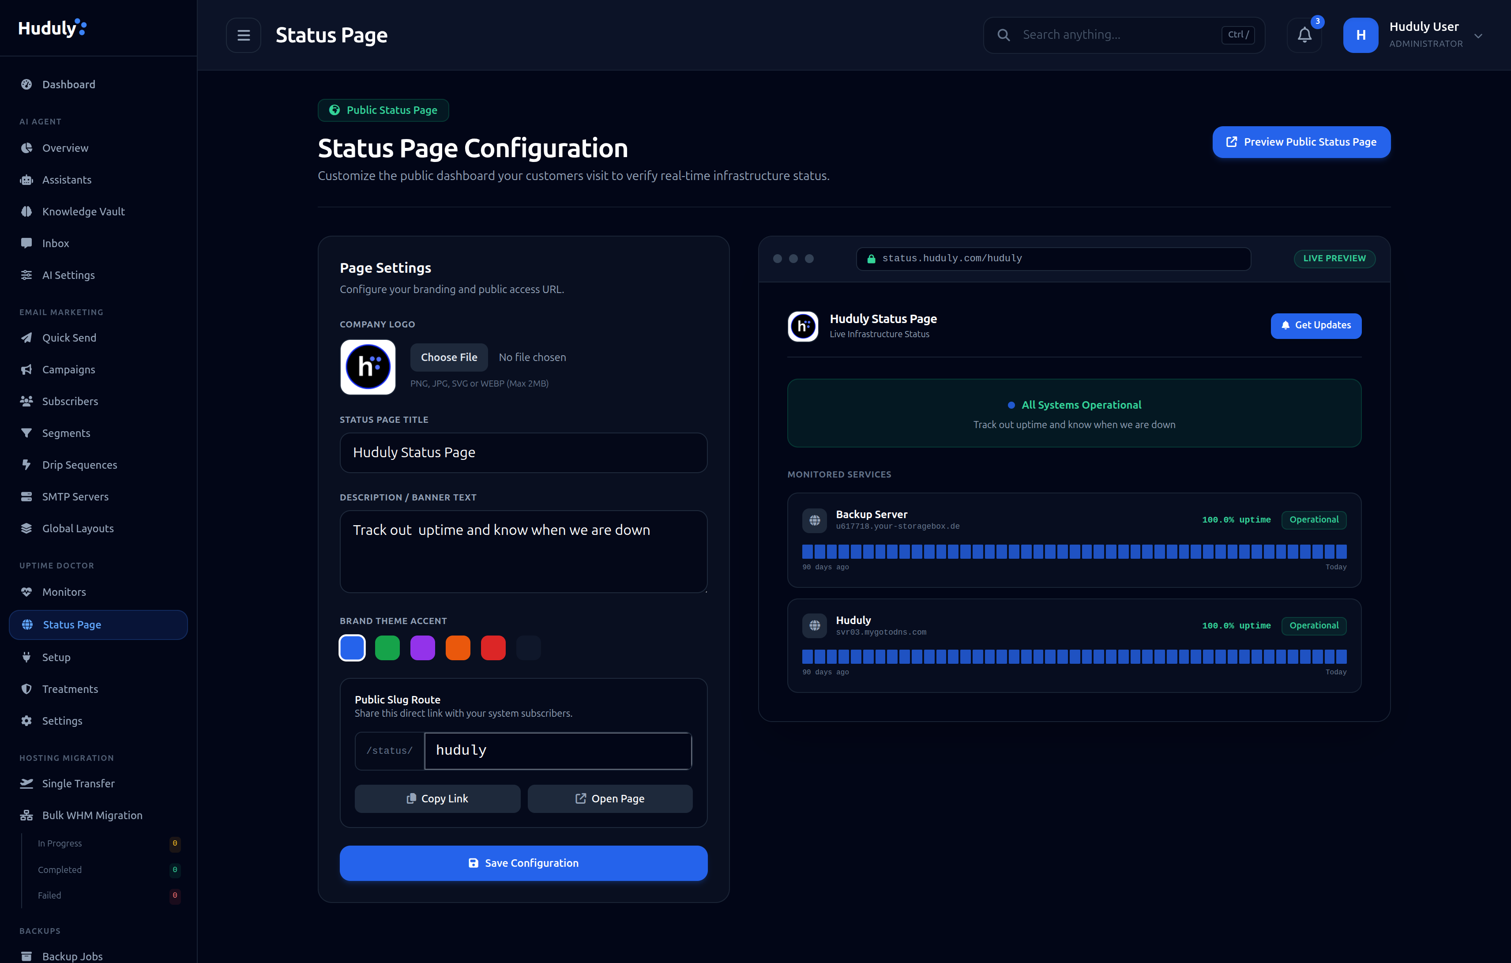Click the Inbox chat icon
The image size is (1511, 963).
[26, 244]
